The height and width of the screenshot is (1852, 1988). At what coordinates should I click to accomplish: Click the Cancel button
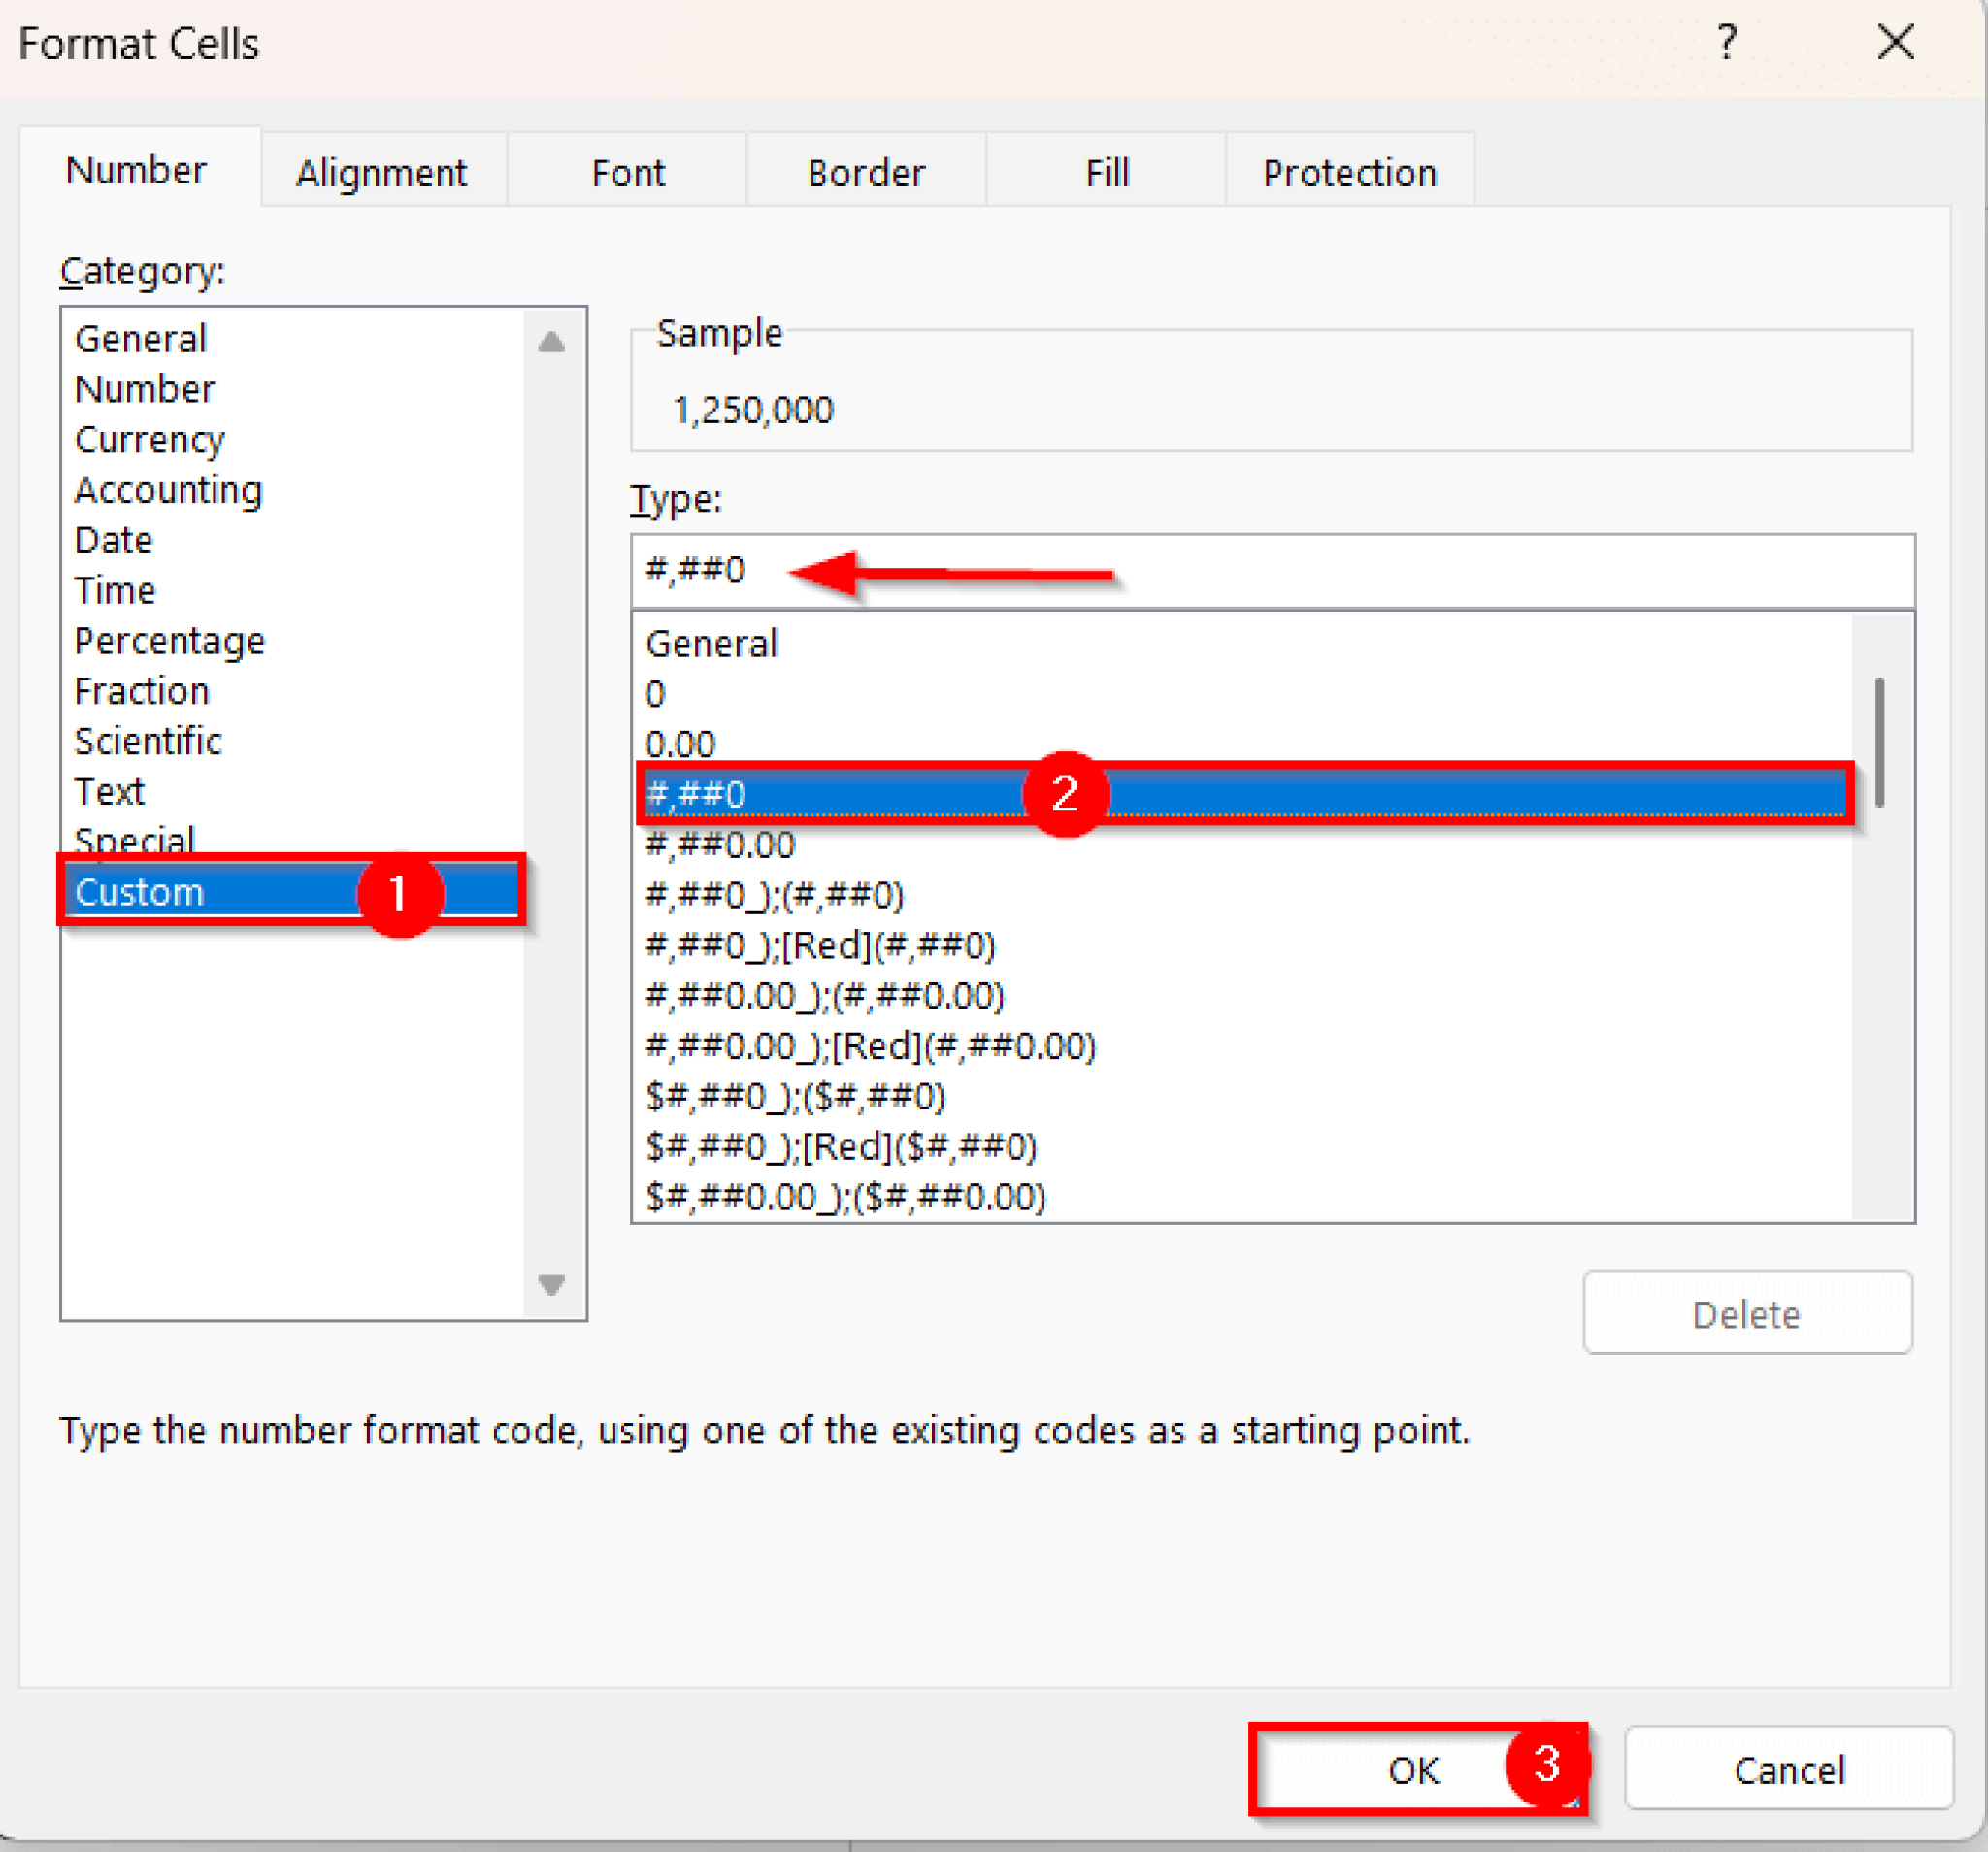click(x=1788, y=1770)
